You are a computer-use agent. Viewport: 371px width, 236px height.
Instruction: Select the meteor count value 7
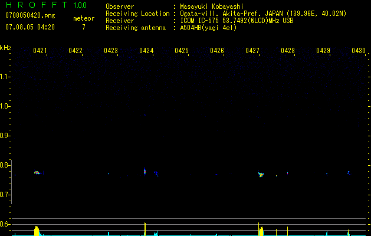click(x=84, y=27)
